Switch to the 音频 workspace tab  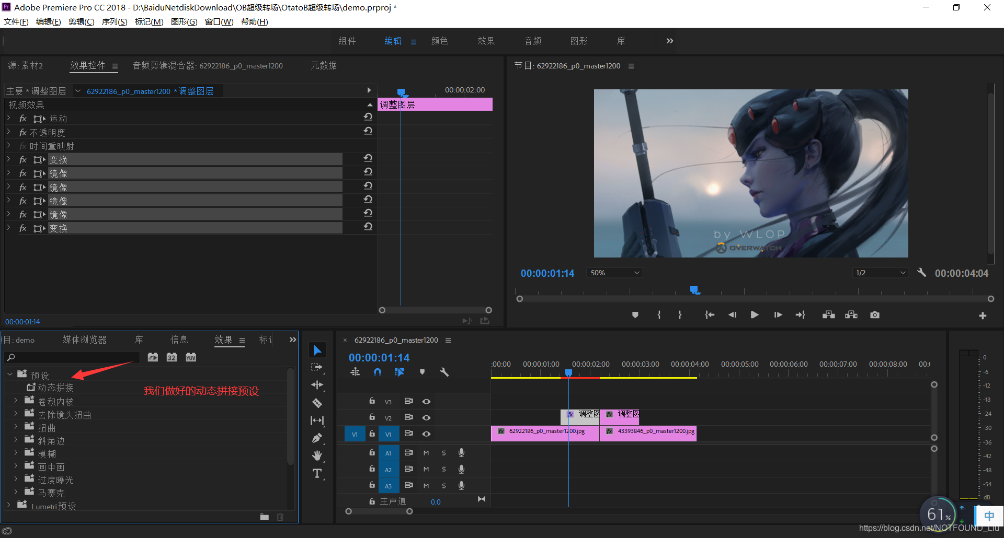[533, 41]
